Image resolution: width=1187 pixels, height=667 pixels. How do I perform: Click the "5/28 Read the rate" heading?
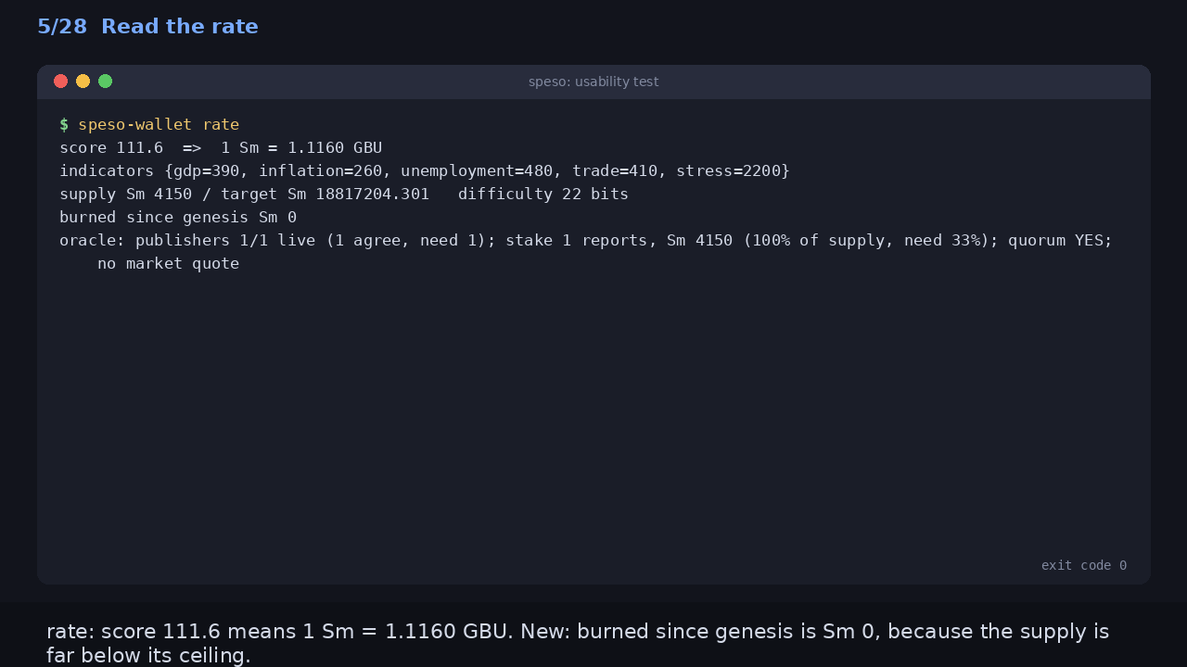click(147, 27)
